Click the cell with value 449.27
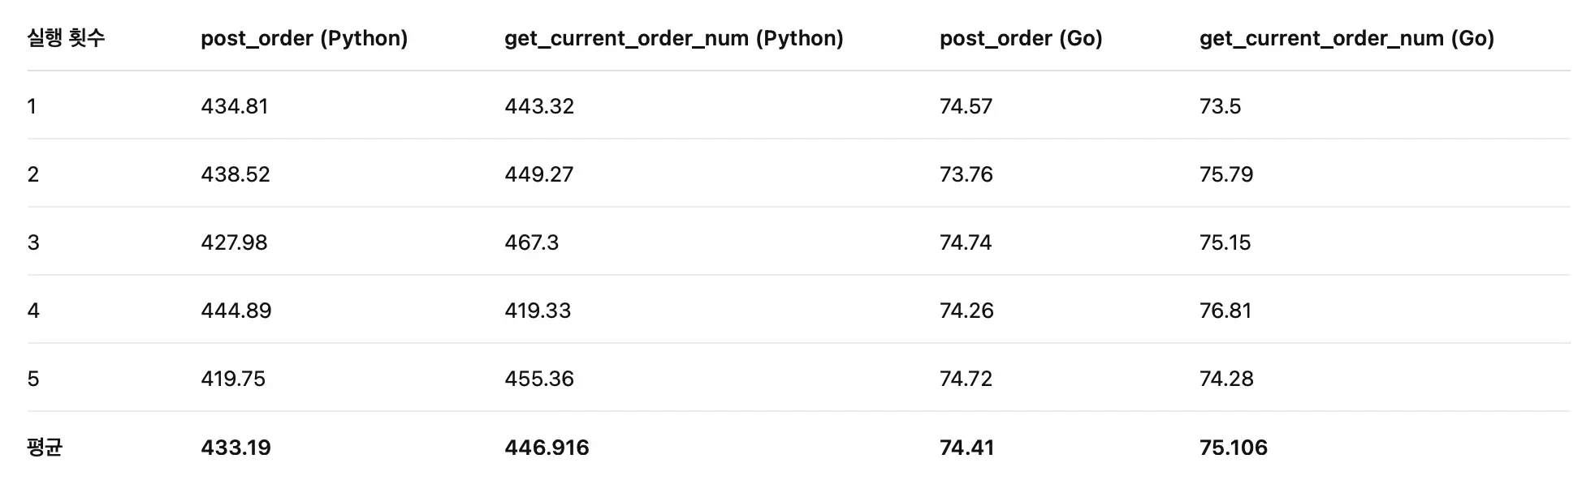Image resolution: width=1595 pixels, height=493 pixels. pos(538,174)
